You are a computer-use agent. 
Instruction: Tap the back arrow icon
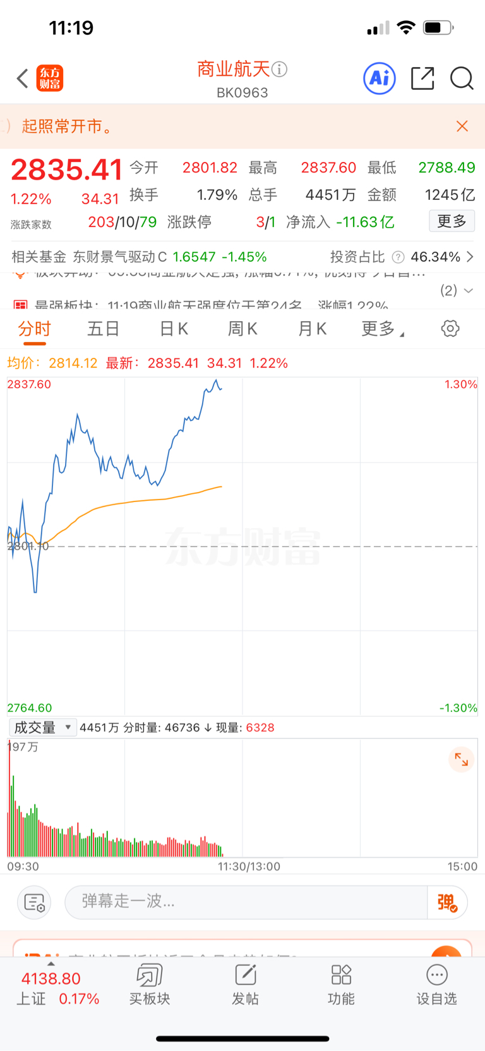point(23,79)
